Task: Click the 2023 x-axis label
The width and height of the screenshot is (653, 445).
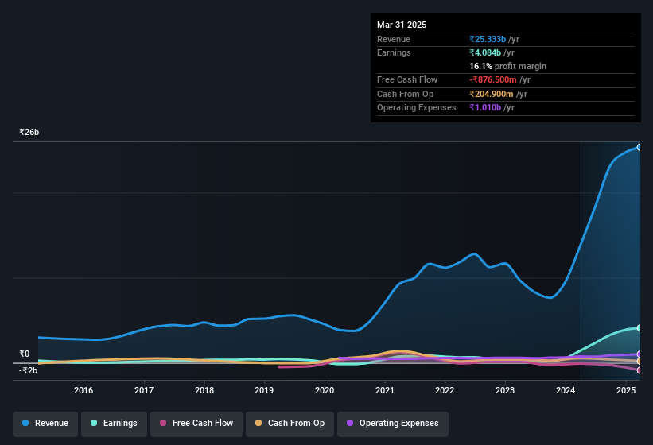Action: (505, 390)
